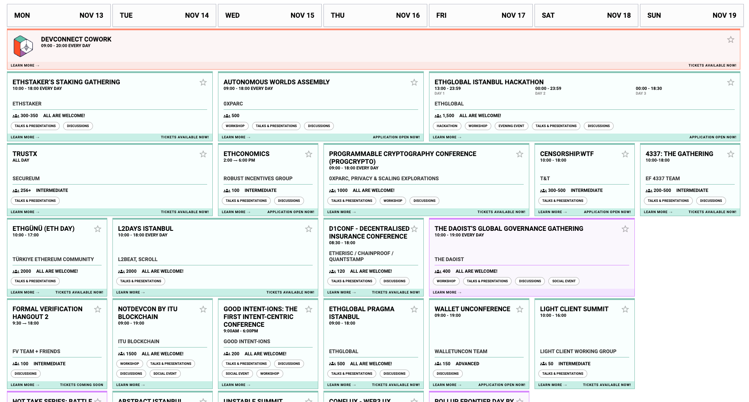Image resolution: width=749 pixels, height=402 pixels.
Task: Open Learn More for Autonomous Worlds Assembly
Action: pos(236,137)
